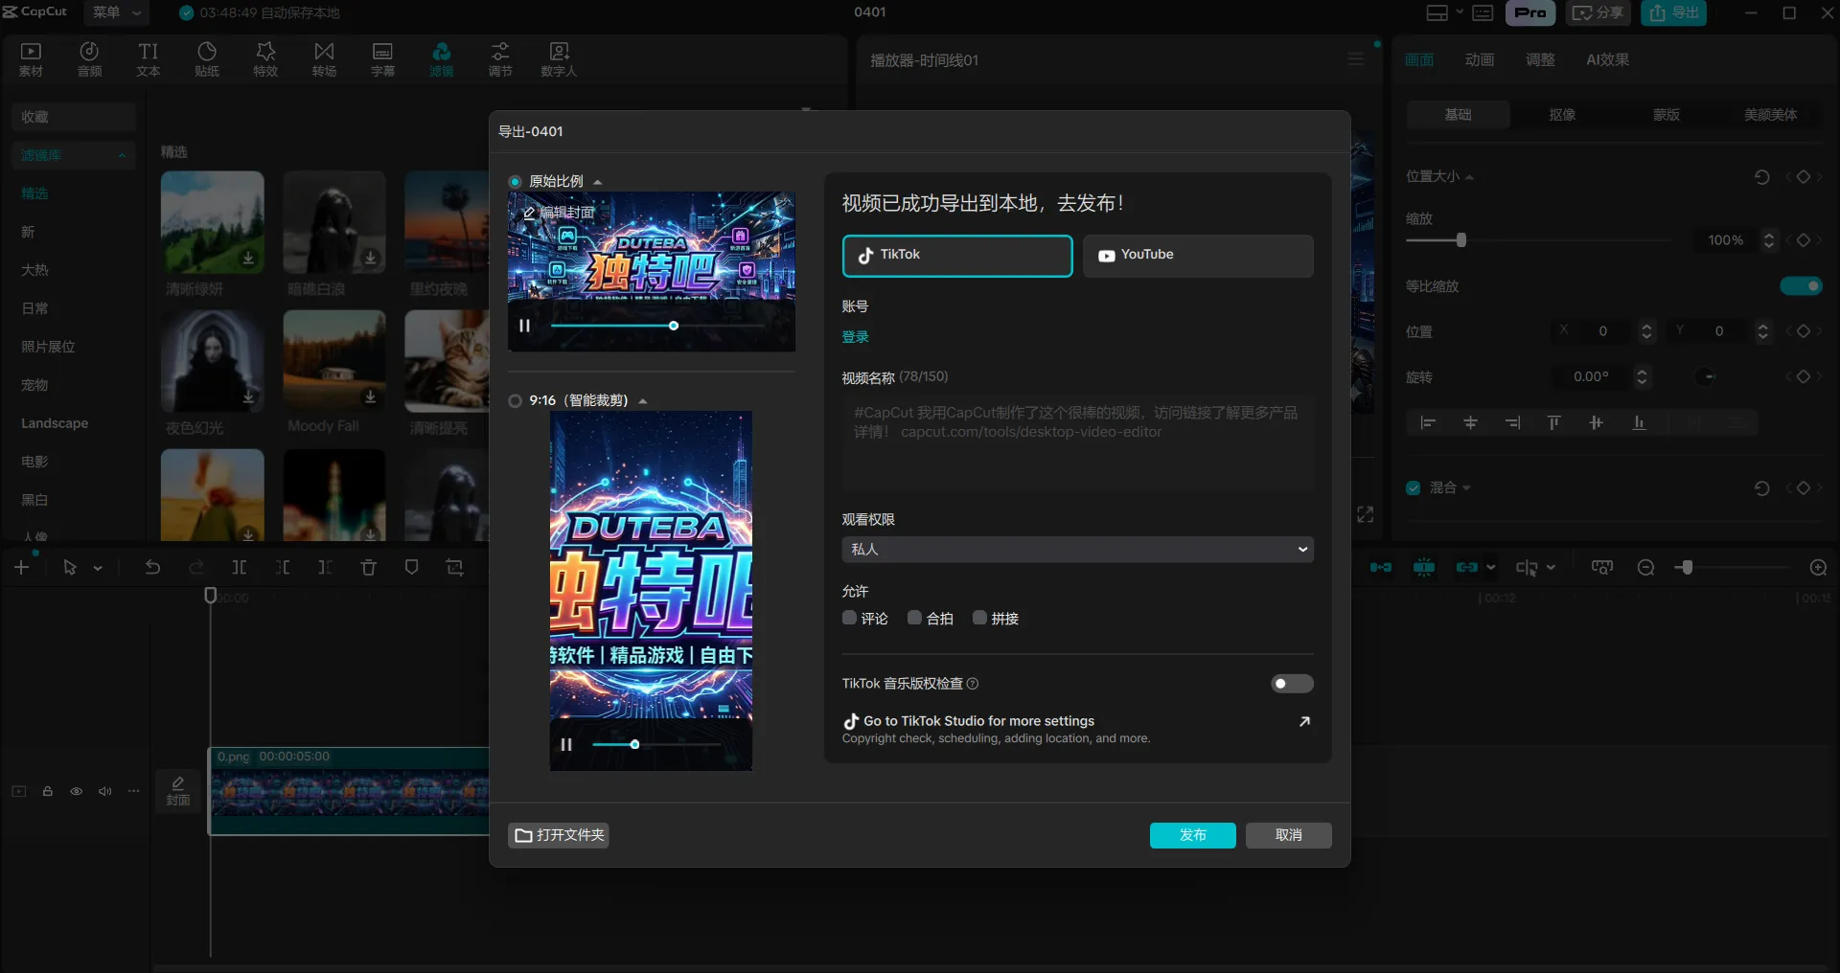
Task: Select the split clip icon
Action: (240, 567)
